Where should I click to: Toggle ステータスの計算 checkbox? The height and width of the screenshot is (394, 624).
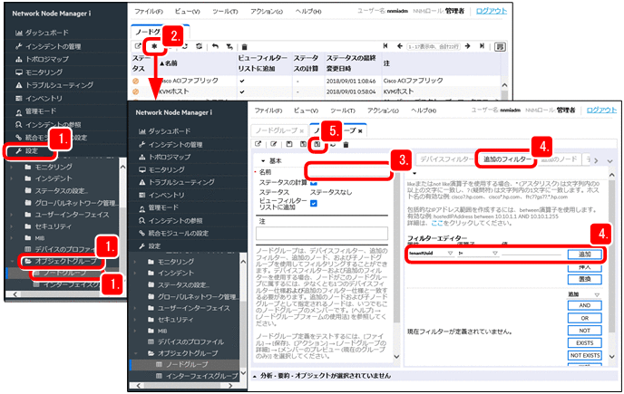click(x=314, y=183)
